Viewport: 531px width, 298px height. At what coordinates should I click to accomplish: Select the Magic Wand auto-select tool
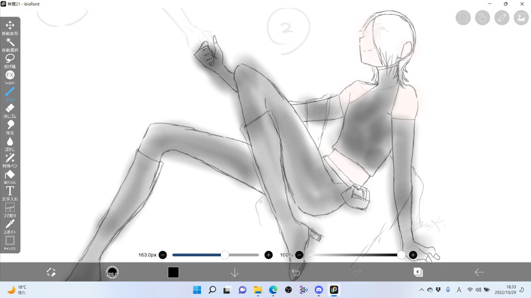point(10,44)
